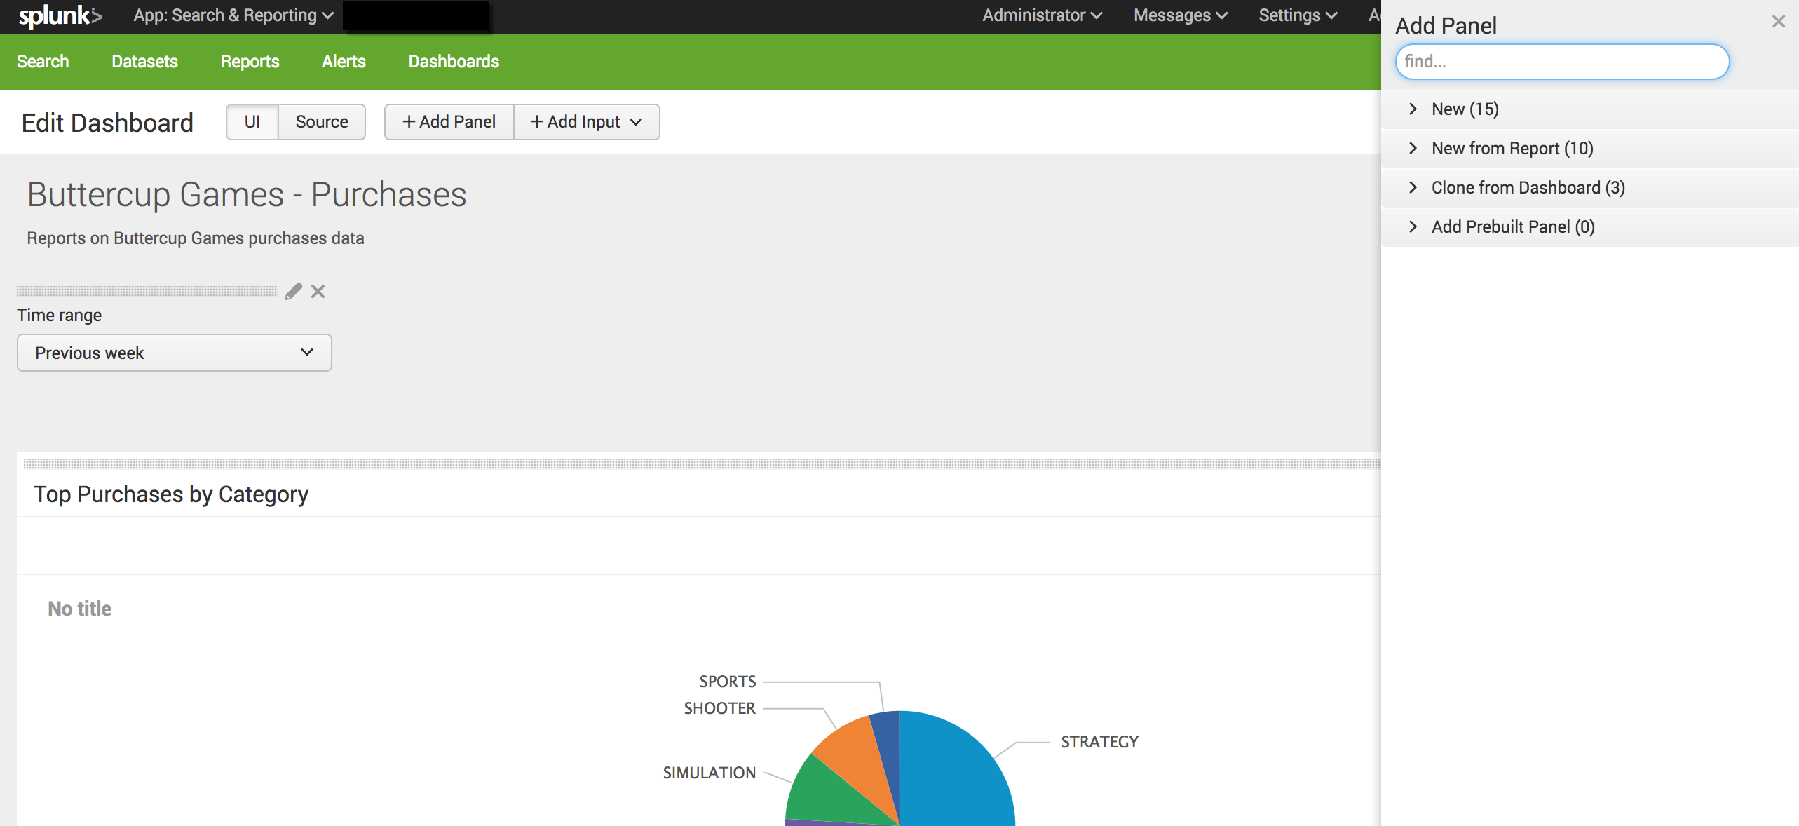Click the X remove icon on input

point(318,292)
